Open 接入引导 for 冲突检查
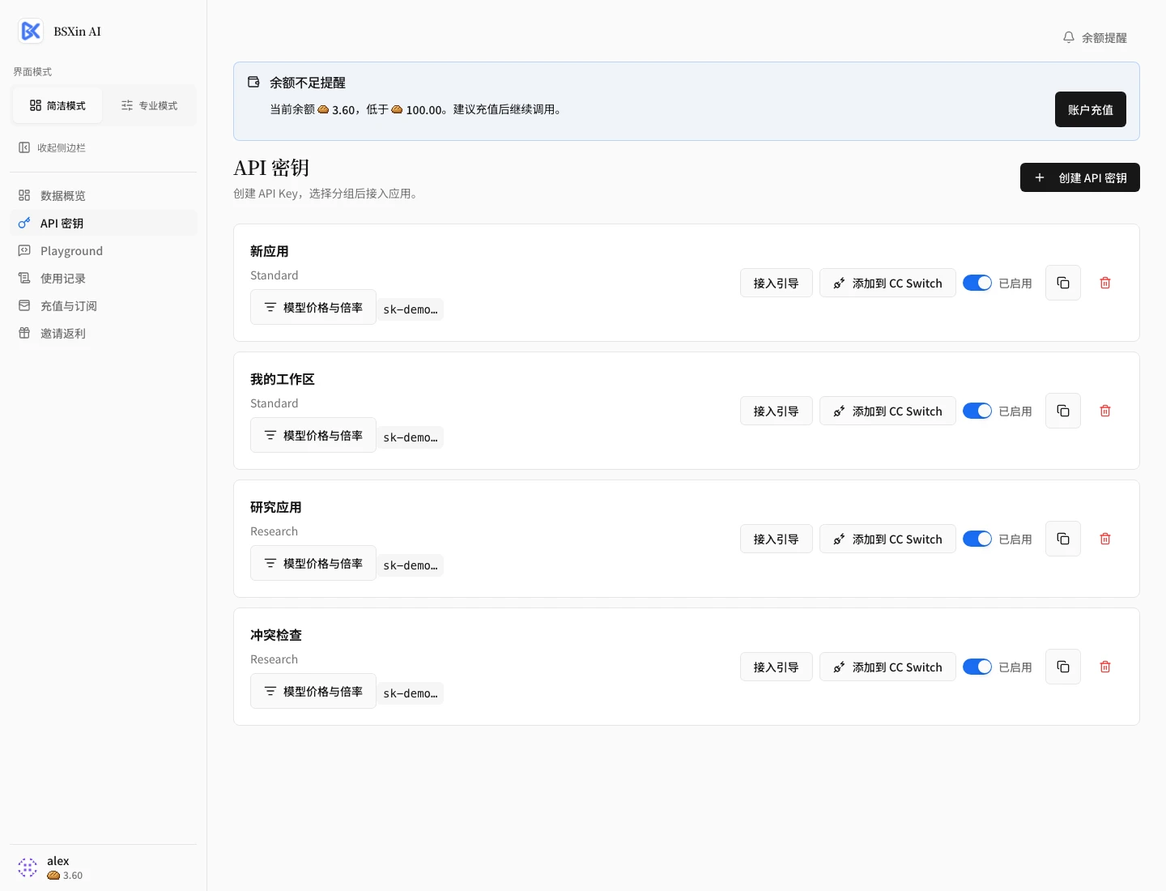This screenshot has width=1166, height=891. click(x=777, y=667)
